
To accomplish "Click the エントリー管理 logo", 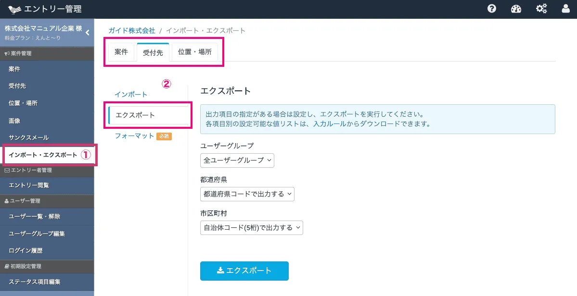I will [45, 9].
